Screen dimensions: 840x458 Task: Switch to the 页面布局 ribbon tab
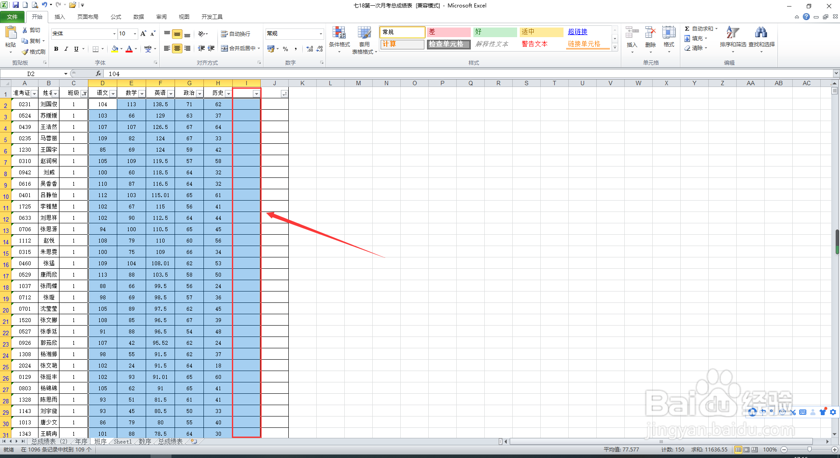87,17
